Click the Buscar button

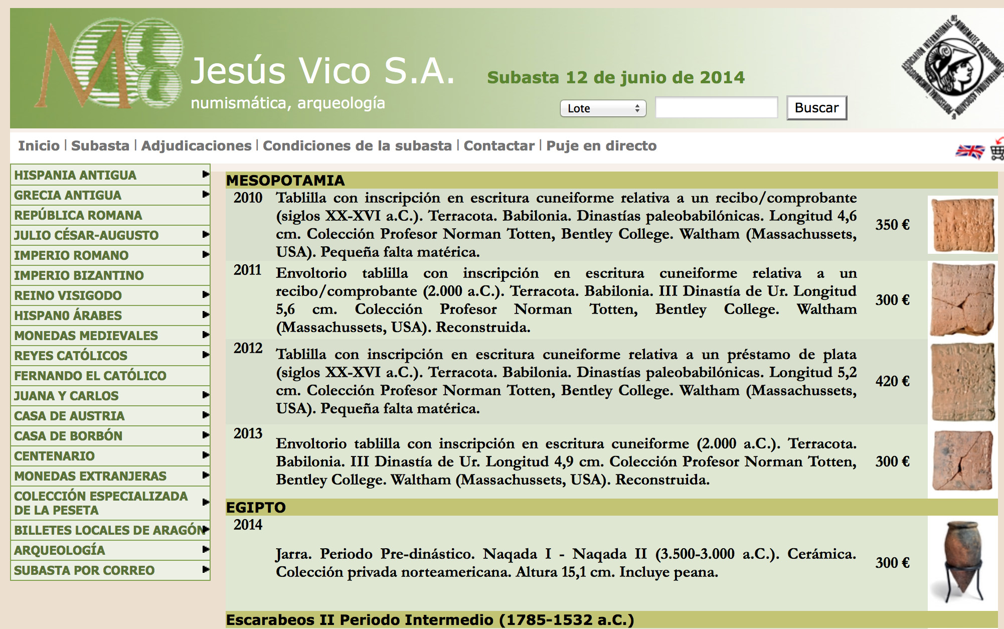point(816,108)
